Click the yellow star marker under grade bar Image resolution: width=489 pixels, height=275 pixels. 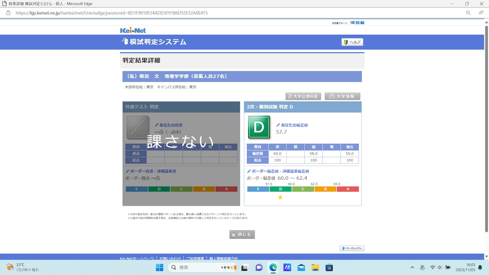point(280,197)
